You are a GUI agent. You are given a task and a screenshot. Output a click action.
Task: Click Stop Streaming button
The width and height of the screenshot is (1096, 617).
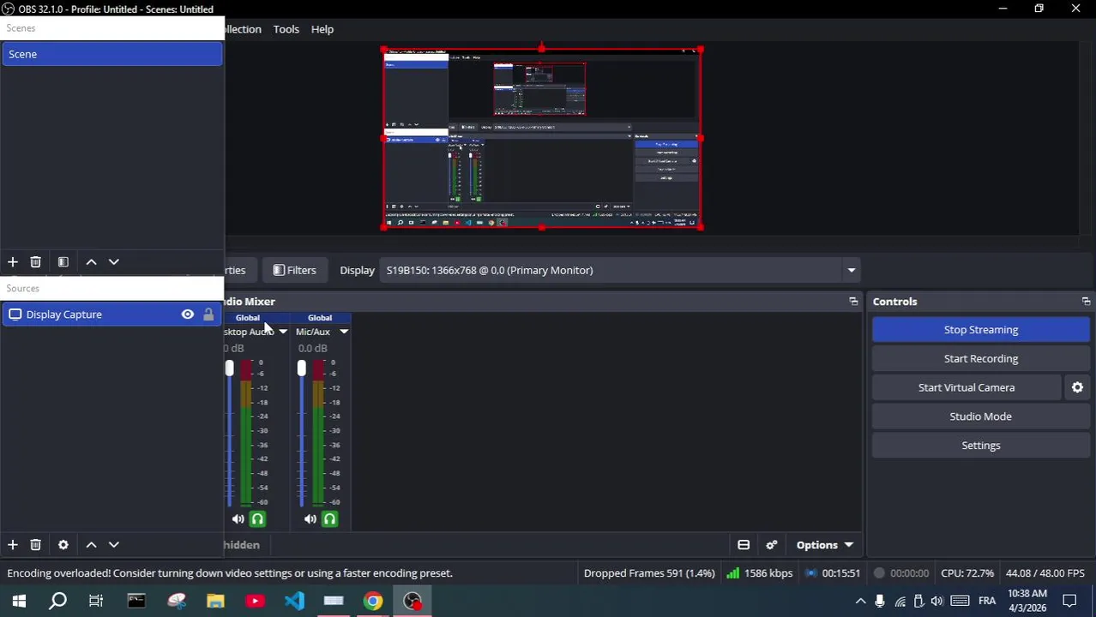tap(981, 330)
